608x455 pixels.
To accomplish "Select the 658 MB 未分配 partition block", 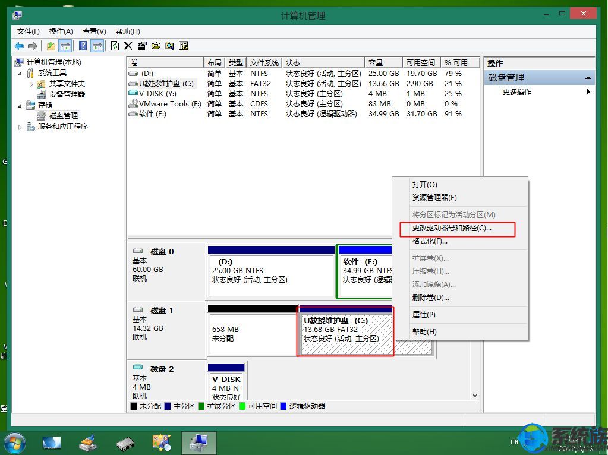I will coord(253,330).
